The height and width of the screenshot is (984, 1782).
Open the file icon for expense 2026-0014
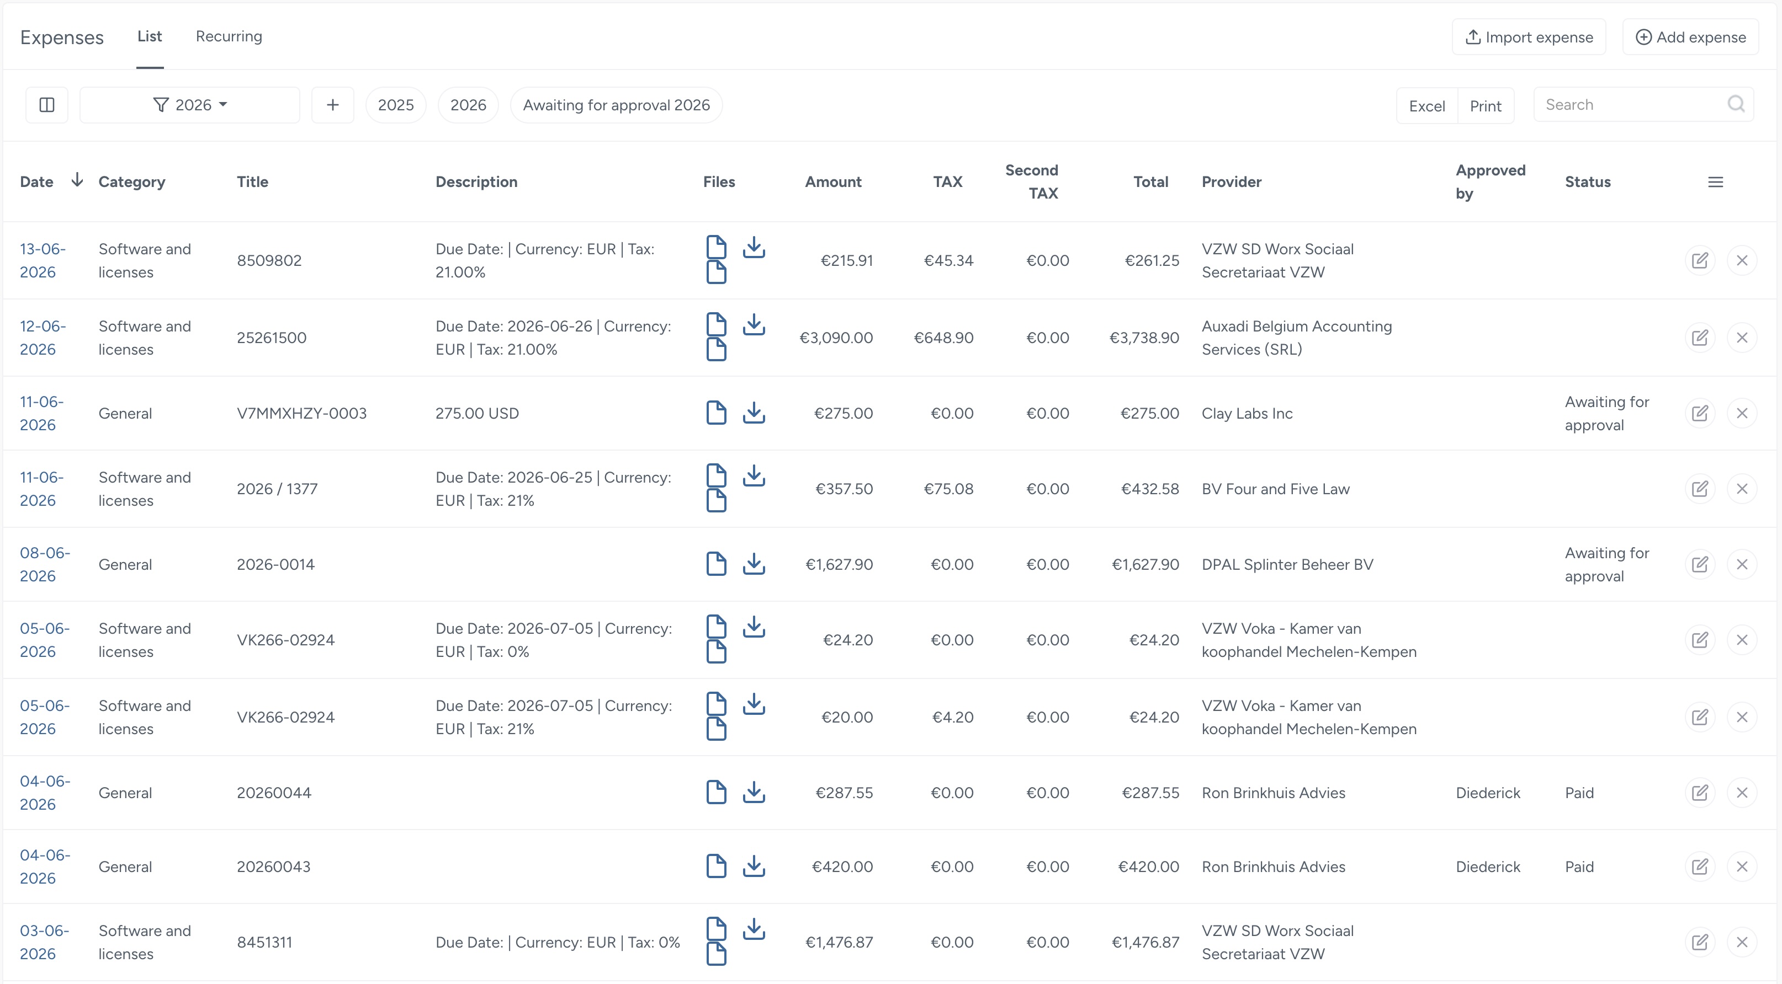coord(716,564)
